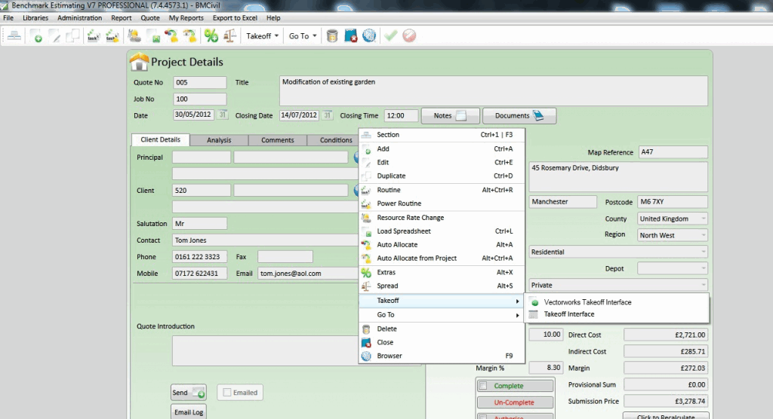Choose Duplicate in the context menu
The height and width of the screenshot is (419, 773).
(x=441, y=176)
